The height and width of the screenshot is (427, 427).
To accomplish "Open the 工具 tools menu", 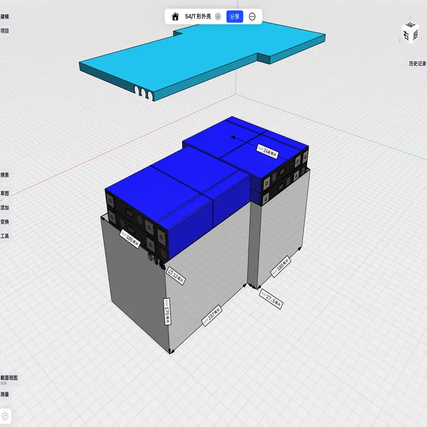I will pyautogui.click(x=5, y=236).
